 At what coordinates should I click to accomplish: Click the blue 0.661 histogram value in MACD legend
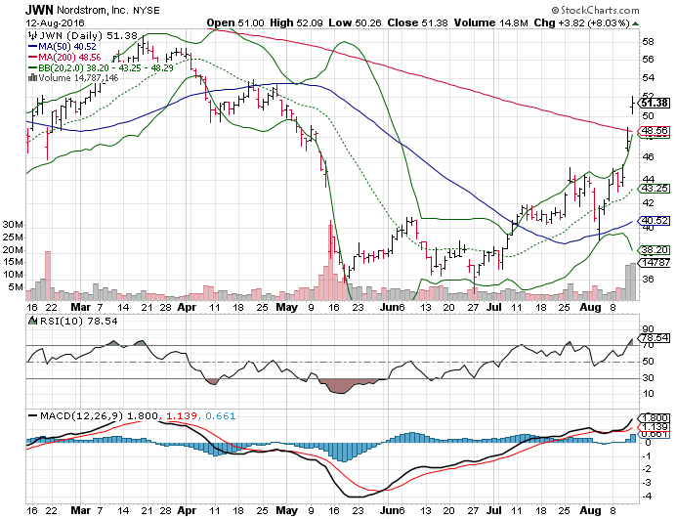click(x=221, y=416)
